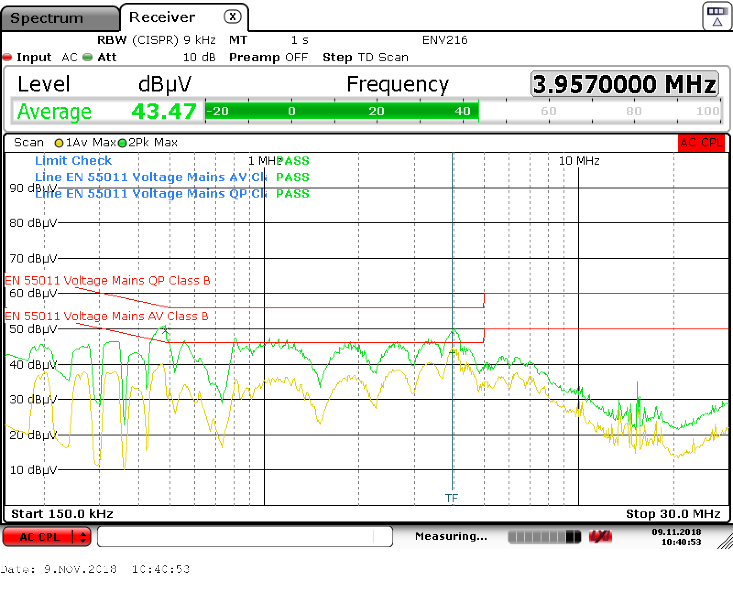Screen dimensions: 733x591
Task: Click the Step TD Scan setting
Action: (366, 57)
